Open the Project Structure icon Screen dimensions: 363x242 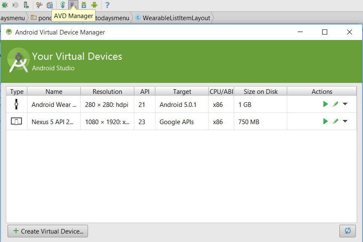point(50,5)
